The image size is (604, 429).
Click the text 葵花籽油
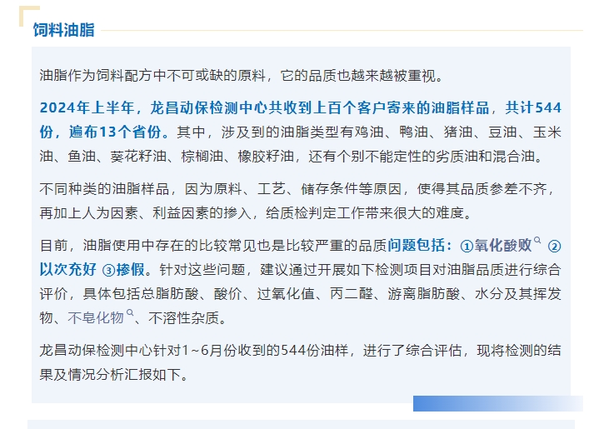[x=138, y=157]
